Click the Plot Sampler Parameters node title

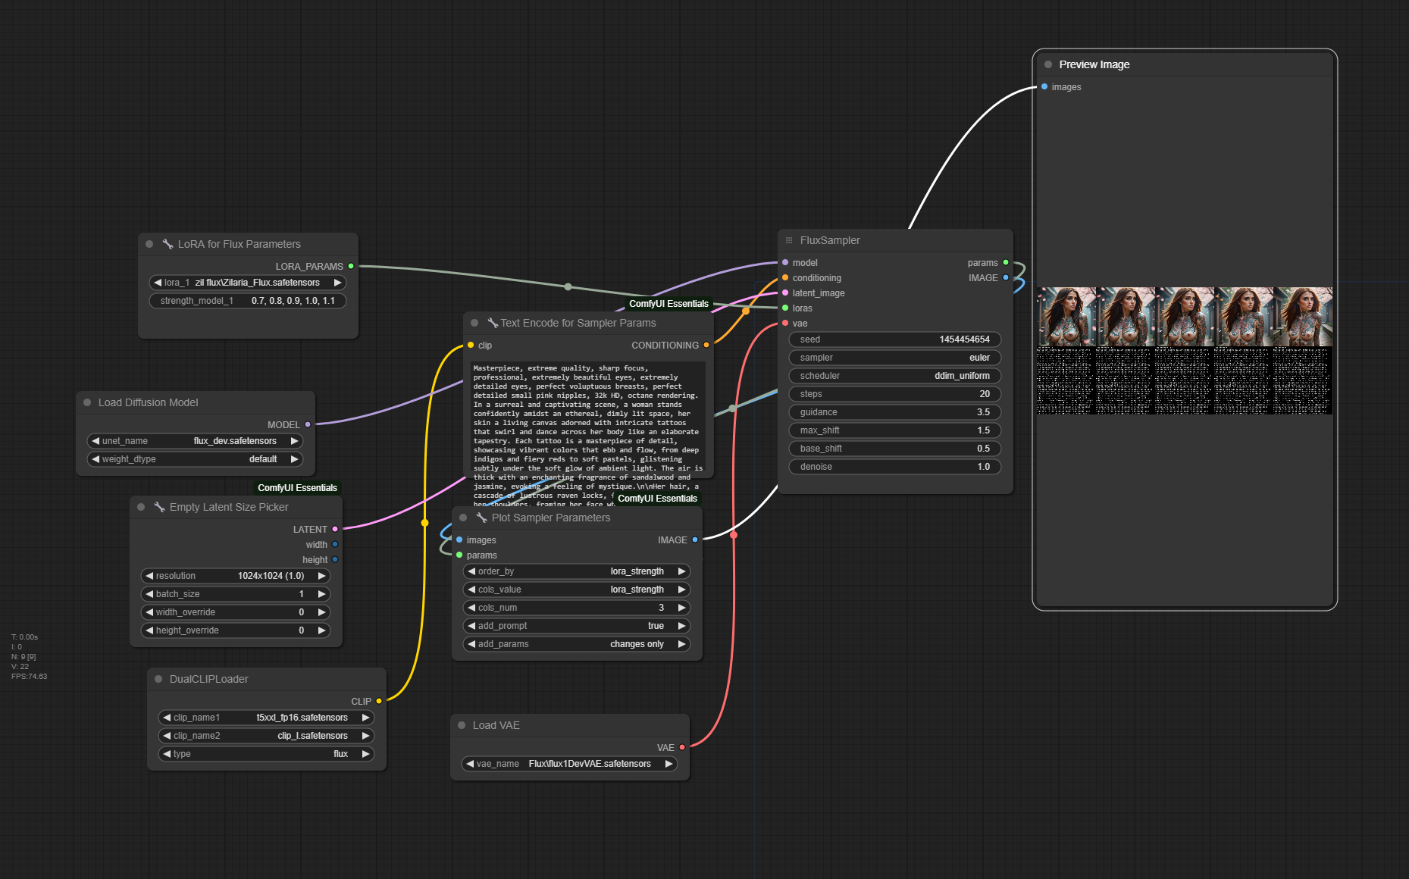(x=550, y=518)
